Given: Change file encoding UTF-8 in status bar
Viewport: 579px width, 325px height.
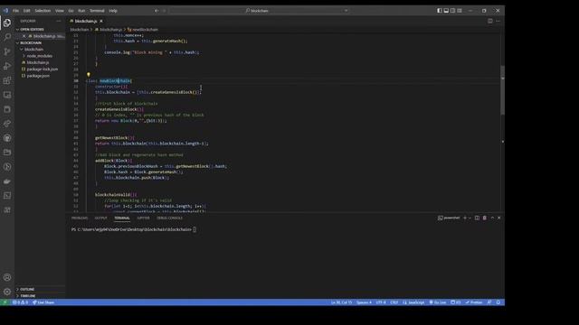Looking at the screenshot, I should click(381, 302).
